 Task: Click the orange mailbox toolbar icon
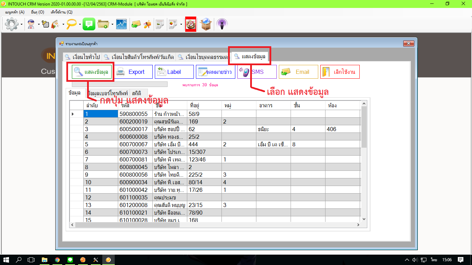pos(148,24)
